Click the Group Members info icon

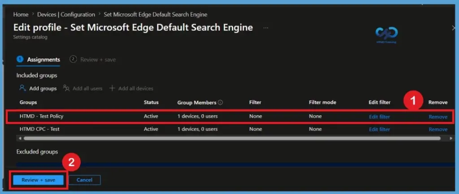click(x=221, y=103)
